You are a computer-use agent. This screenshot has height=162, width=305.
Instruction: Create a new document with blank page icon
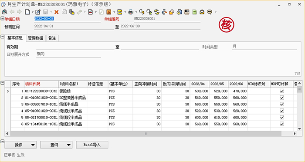coord(27,12)
